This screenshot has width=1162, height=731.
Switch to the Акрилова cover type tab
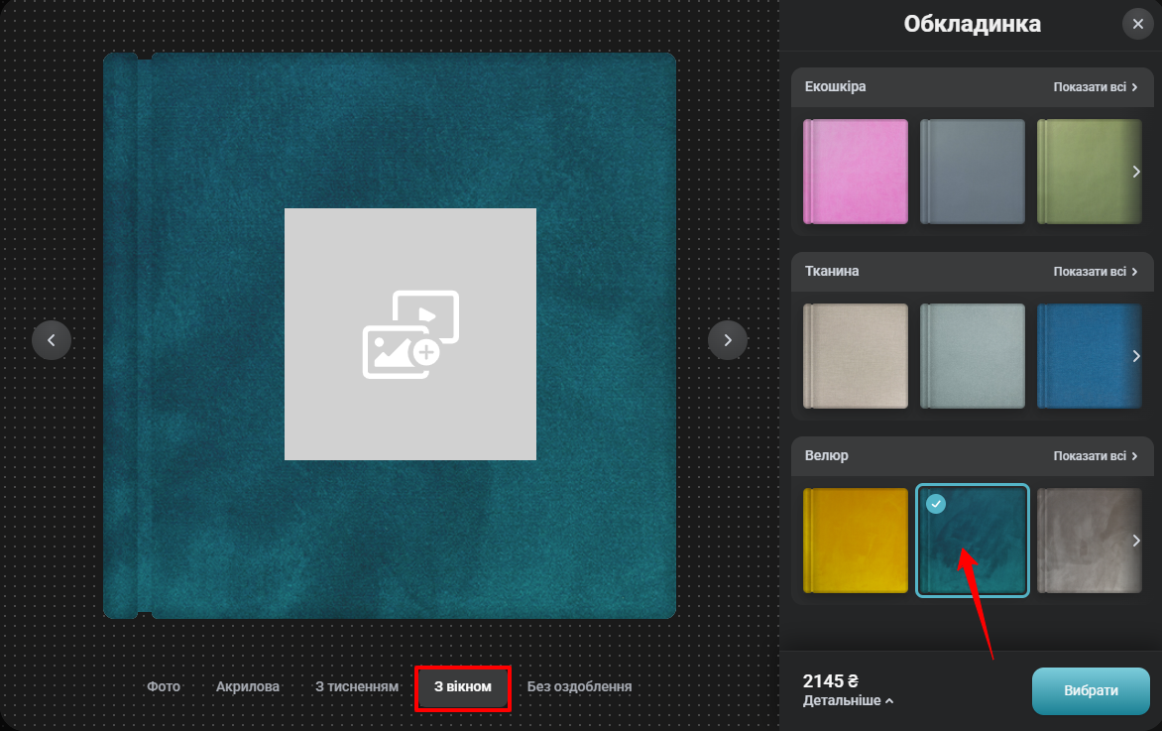(248, 686)
